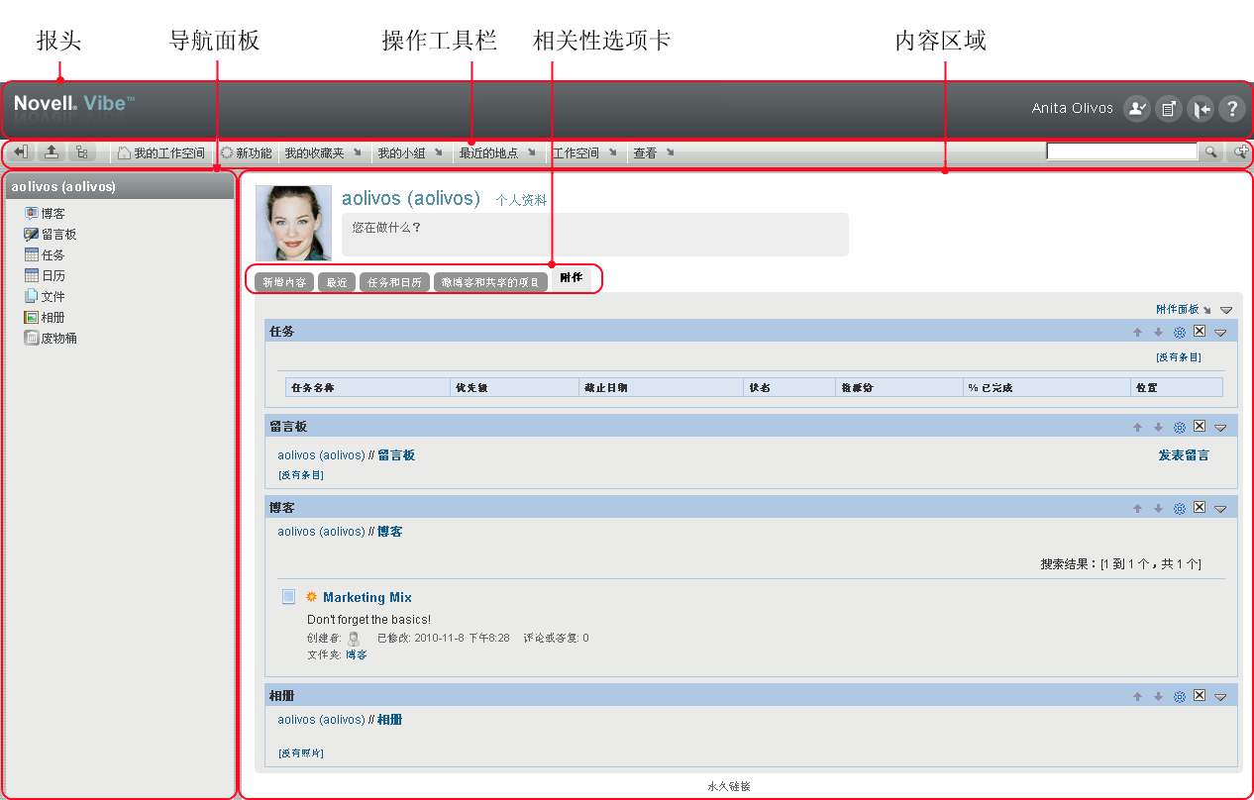Move the 任务 accessory up
1254x800 pixels.
[x=1138, y=333]
